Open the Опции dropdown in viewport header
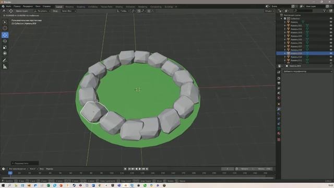Viewport: 334px width, 188px height. (269, 11)
